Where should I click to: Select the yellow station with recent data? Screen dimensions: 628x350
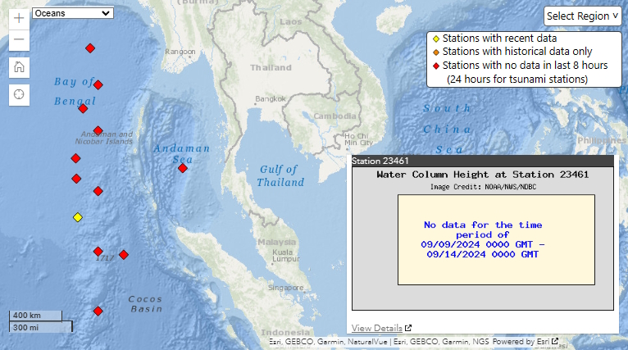[78, 217]
